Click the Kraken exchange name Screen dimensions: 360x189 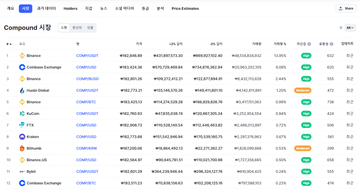[x=32, y=137]
